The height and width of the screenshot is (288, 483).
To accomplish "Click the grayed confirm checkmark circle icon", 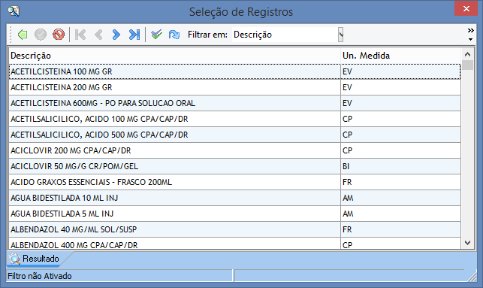I will tap(41, 35).
